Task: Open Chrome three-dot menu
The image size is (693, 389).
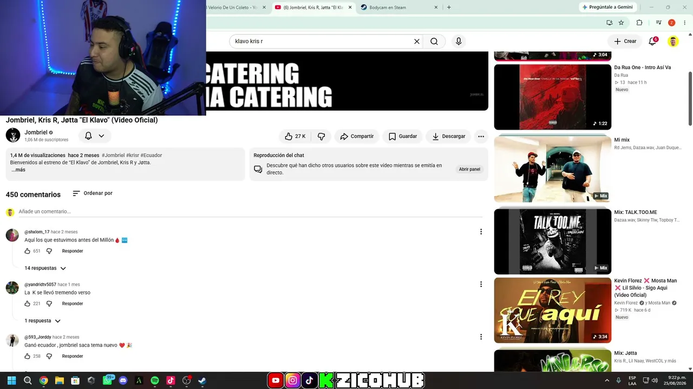Action: pos(684,23)
